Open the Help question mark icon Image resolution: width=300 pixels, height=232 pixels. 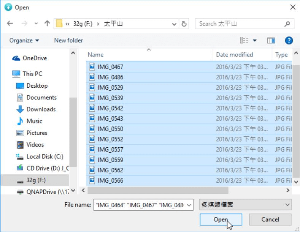289,40
